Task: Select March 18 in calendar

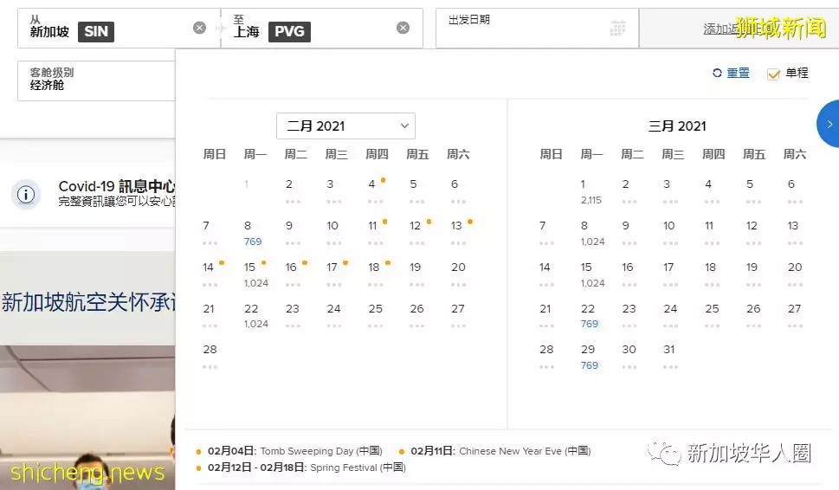Action: (x=711, y=274)
